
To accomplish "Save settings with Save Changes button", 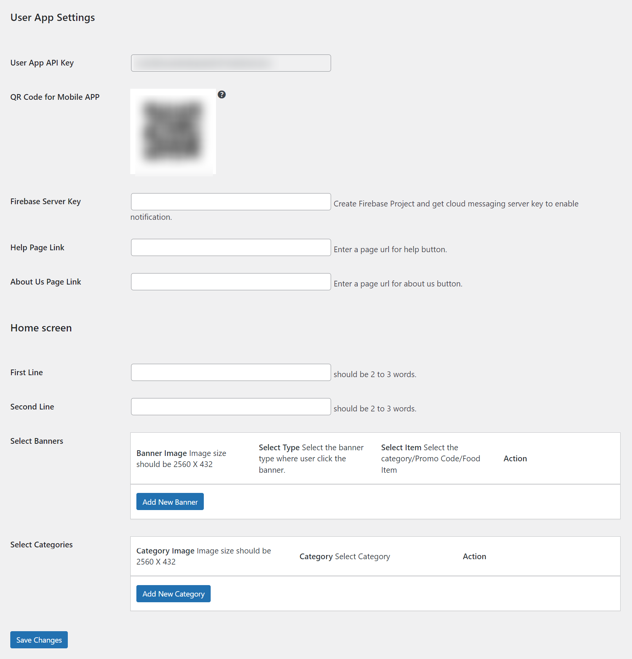I will tap(39, 640).
